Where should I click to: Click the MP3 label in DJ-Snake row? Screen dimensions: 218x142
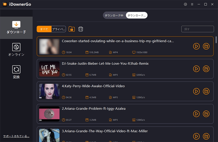pos(115,75)
